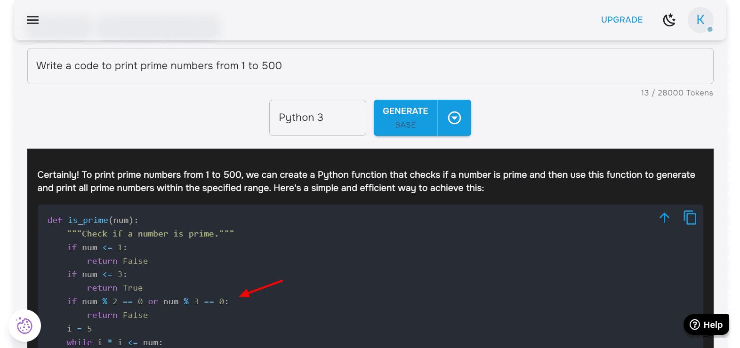The image size is (740, 348).
Task: Click the question mark icon in Help
Action: [x=695, y=324]
